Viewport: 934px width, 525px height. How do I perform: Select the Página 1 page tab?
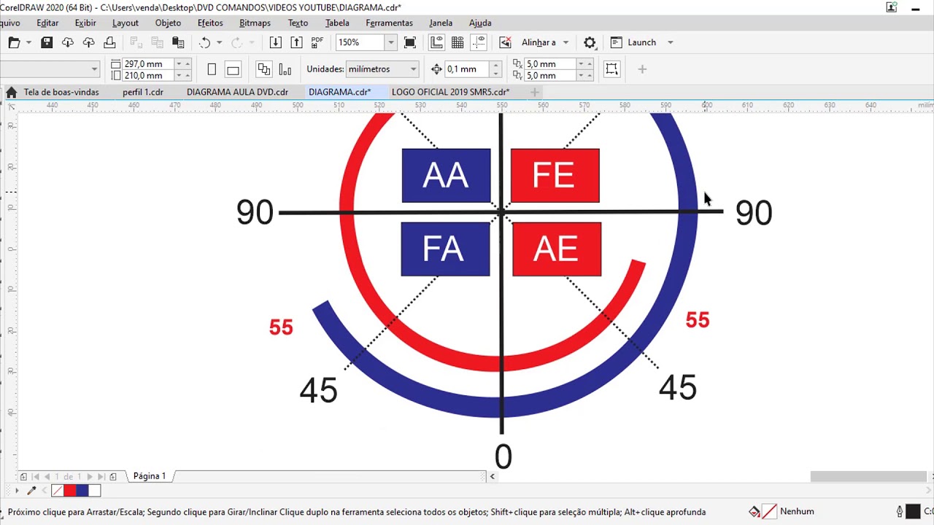click(x=150, y=476)
